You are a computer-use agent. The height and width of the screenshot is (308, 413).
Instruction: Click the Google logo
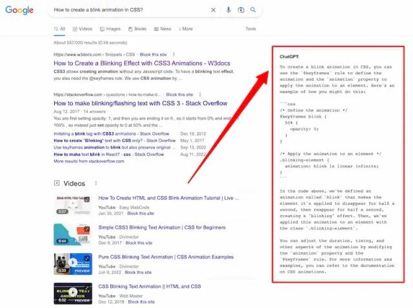point(19,10)
